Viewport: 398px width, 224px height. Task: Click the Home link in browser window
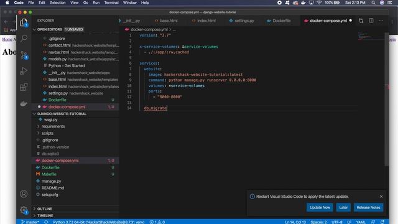tap(7, 39)
